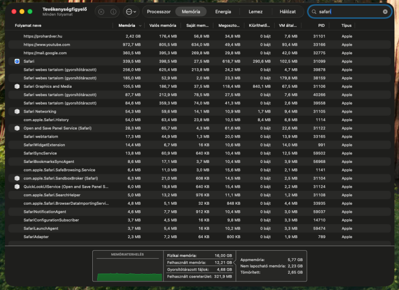
Task: Toggle sort order on the Memória column
Action: click(x=129, y=25)
